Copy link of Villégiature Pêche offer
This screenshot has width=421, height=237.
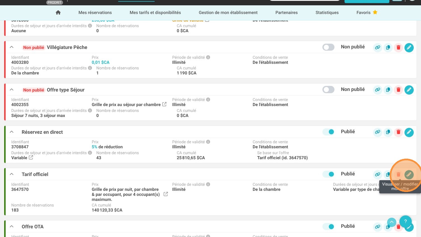[x=378, y=48]
